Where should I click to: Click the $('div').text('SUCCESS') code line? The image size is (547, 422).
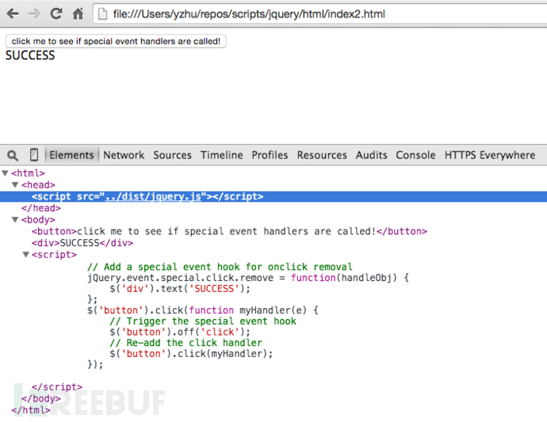[x=180, y=288]
